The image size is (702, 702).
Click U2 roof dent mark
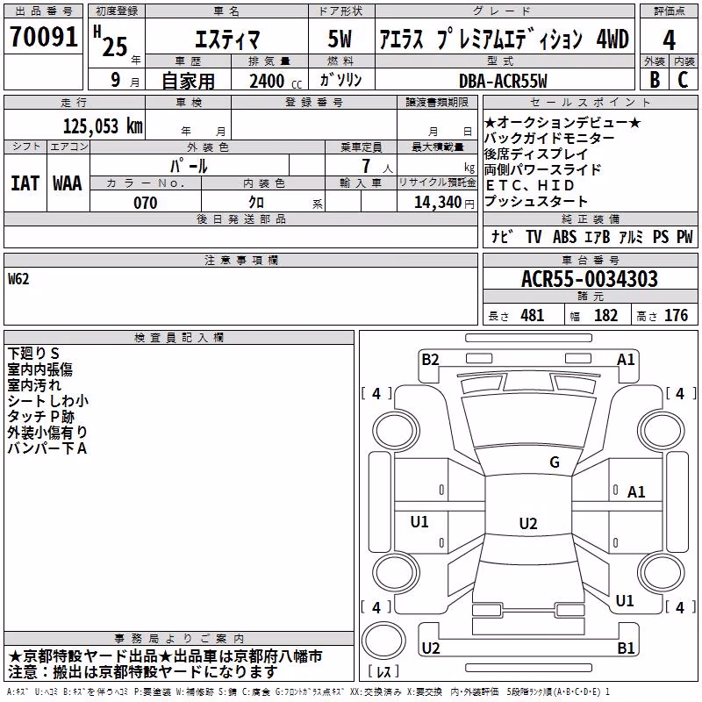click(x=528, y=523)
